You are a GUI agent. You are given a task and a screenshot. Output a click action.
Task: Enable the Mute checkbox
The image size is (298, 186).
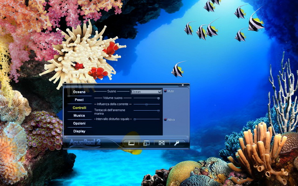(x=165, y=91)
